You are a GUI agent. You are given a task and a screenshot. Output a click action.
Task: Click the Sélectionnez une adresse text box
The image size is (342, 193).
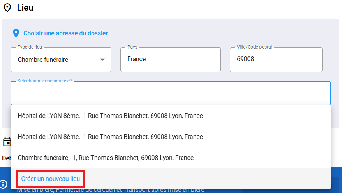point(170,93)
